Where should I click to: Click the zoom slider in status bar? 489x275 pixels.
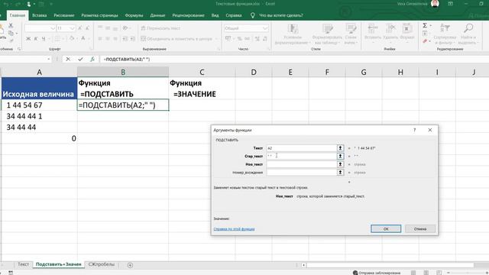(x=468, y=273)
